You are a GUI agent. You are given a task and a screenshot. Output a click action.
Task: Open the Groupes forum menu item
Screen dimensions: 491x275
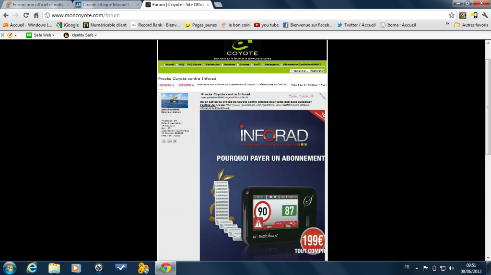[x=243, y=65]
